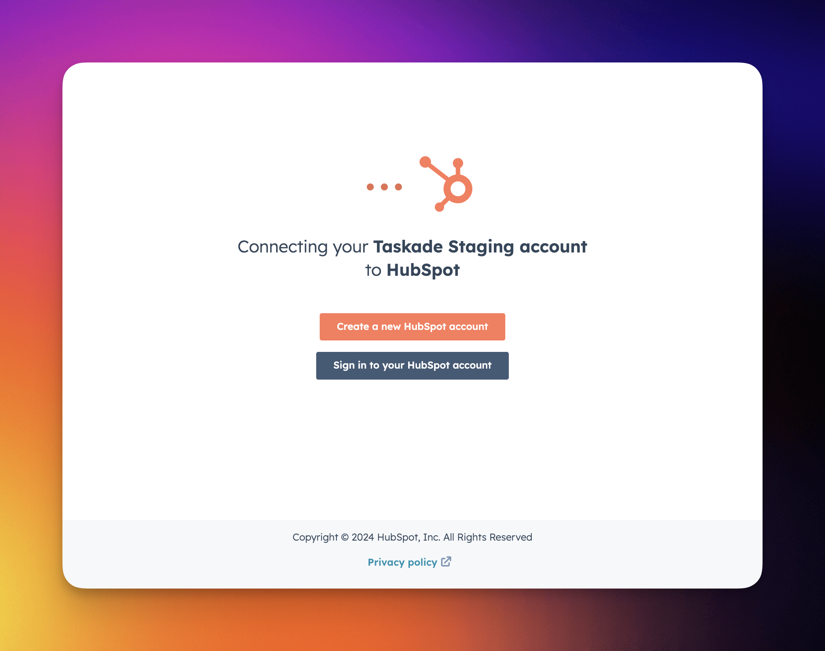This screenshot has width=825, height=651.
Task: Select the last dot nearest the sprocket
Action: click(398, 187)
